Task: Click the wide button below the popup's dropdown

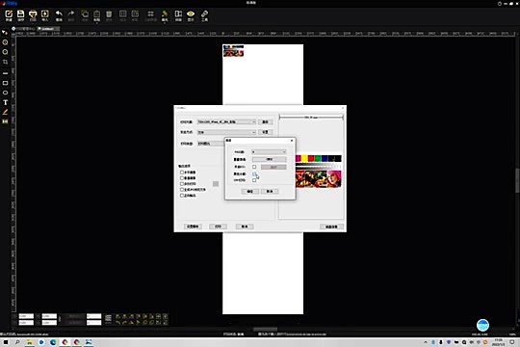Action: [270, 159]
